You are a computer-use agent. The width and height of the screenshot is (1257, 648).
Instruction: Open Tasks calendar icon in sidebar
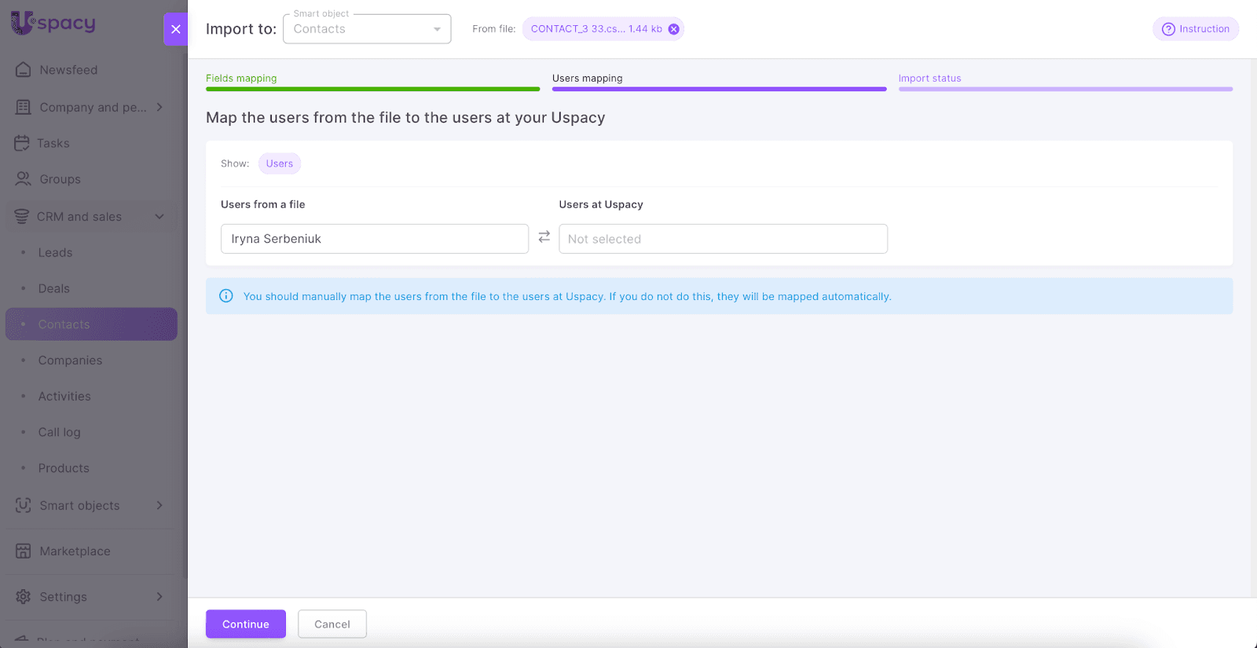click(x=22, y=143)
